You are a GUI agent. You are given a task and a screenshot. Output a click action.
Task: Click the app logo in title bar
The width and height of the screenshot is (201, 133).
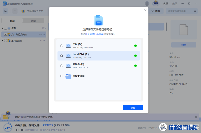pos(5,4)
